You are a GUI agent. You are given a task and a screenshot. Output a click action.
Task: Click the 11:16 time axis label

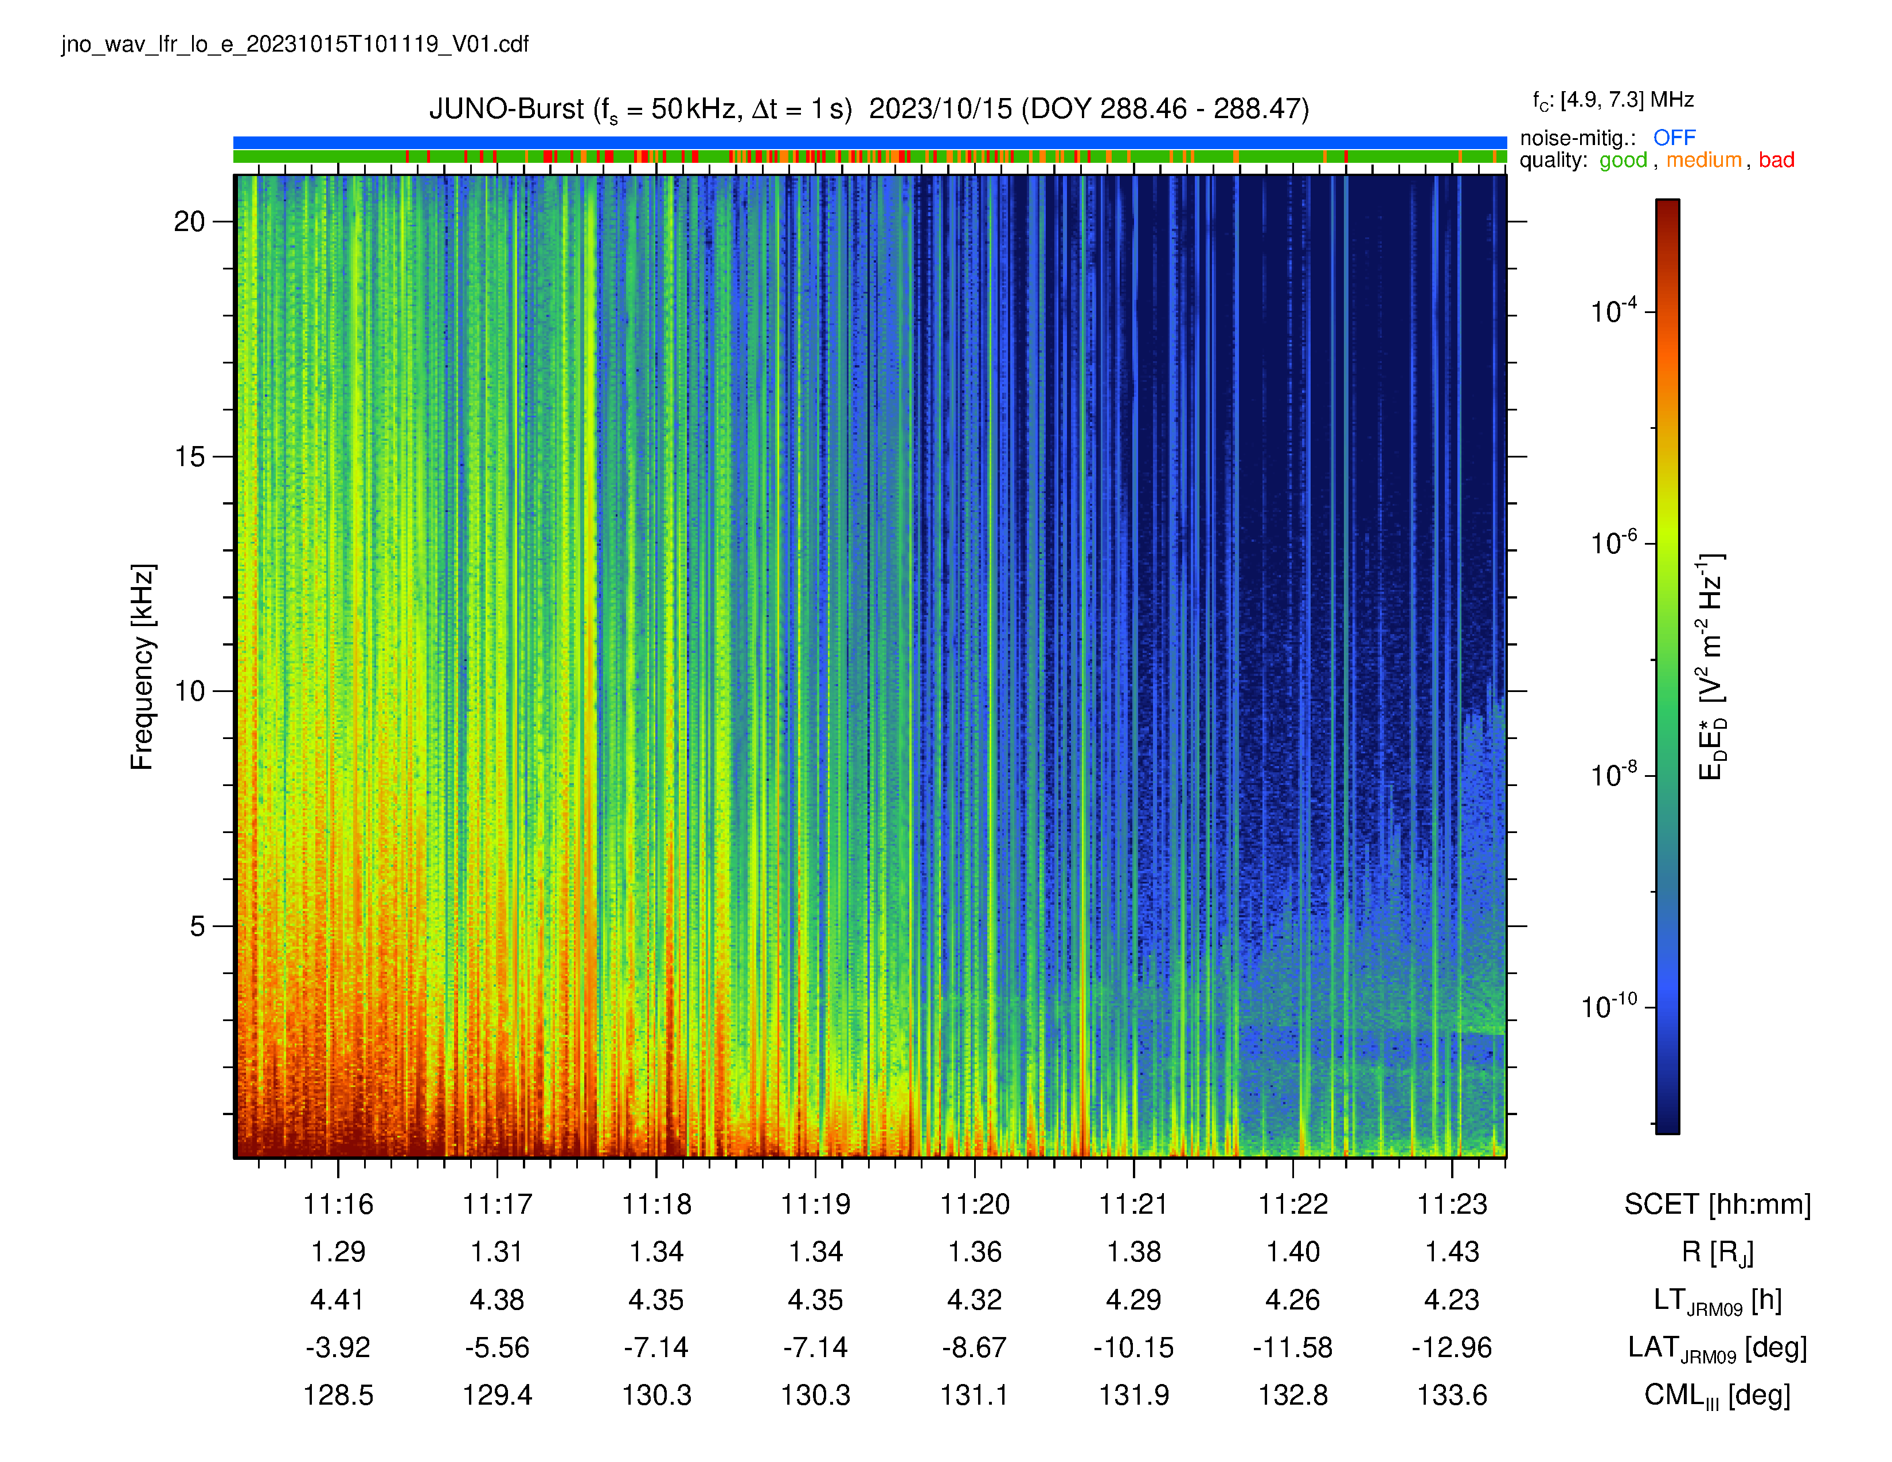click(x=338, y=1204)
